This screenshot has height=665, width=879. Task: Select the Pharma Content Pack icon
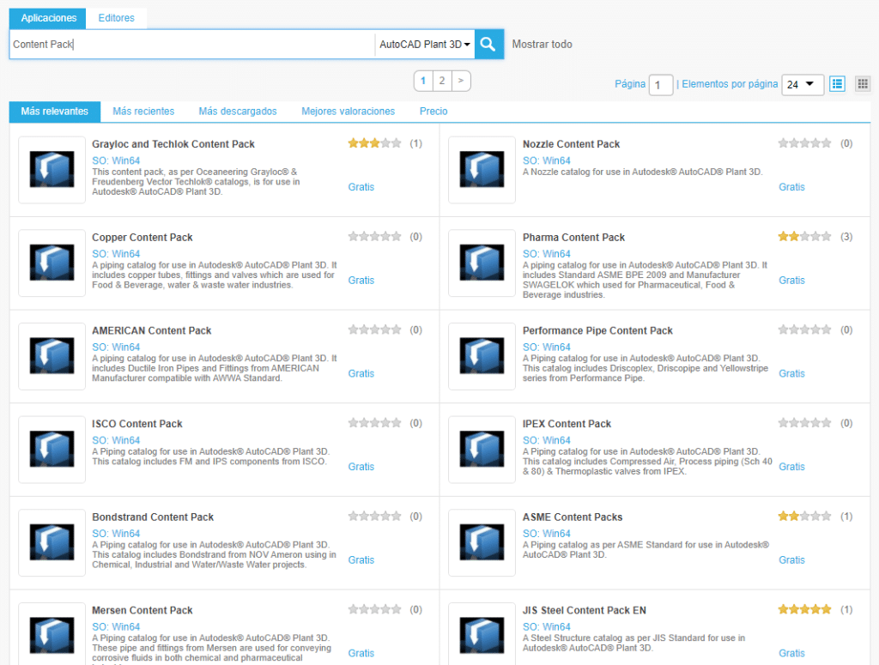[x=482, y=263]
